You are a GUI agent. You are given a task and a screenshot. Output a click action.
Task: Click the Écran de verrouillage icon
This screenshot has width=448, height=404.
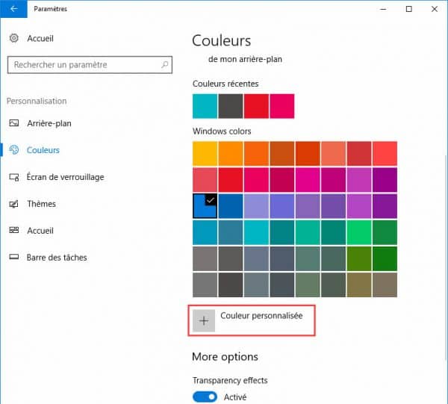13,177
